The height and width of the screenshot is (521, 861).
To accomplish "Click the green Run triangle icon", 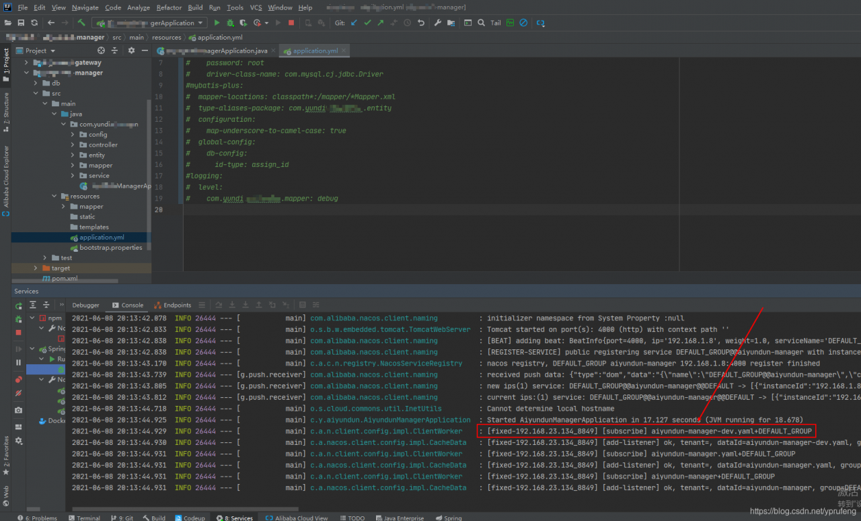I will coord(217,23).
